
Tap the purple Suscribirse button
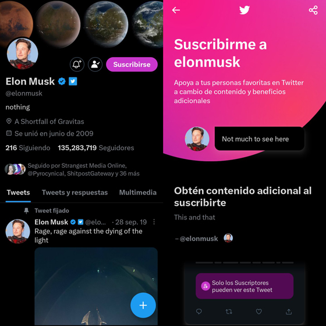click(x=132, y=64)
